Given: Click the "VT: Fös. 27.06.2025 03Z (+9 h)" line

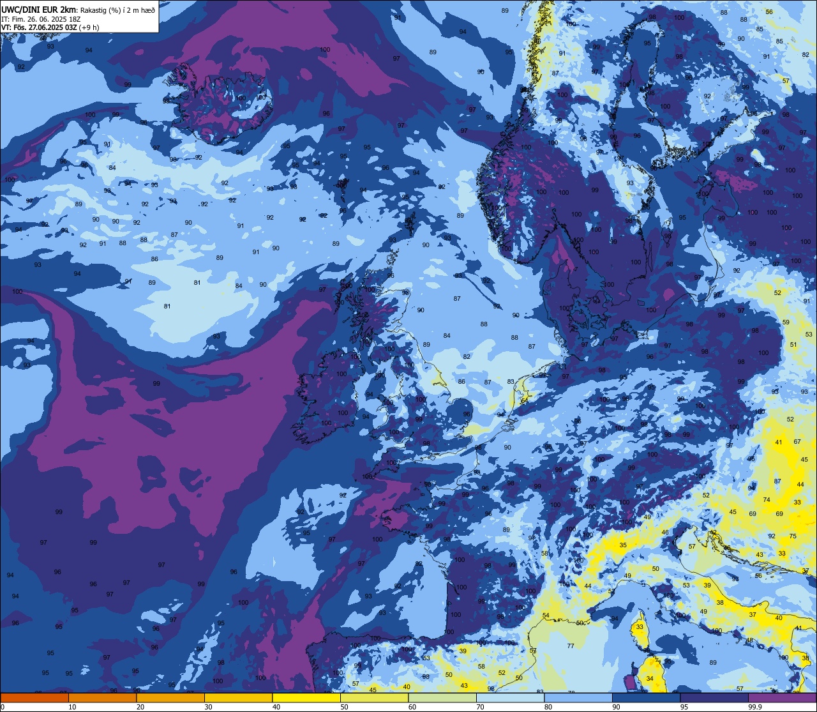Looking at the screenshot, I should pos(50,27).
